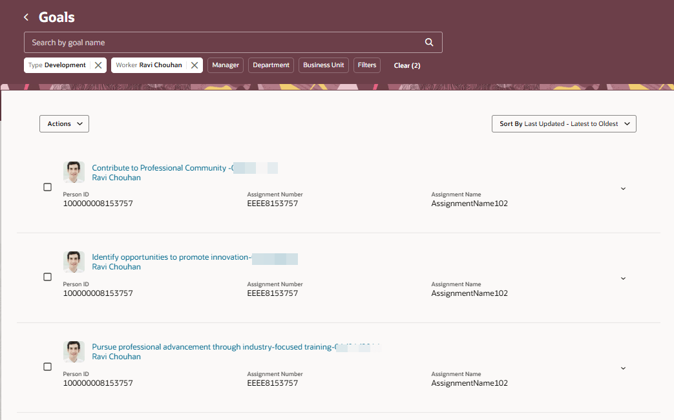Screen dimensions: 674x420
Task: Open the Department filter
Action: point(271,65)
